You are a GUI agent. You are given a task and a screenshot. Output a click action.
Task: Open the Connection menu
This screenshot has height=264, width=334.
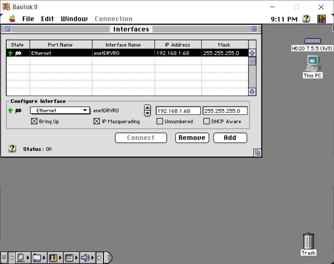click(114, 19)
